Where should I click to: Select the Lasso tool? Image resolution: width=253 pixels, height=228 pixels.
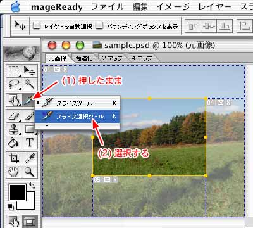[14, 85]
